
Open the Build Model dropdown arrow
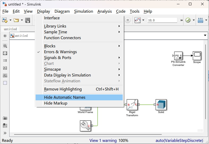206,20
